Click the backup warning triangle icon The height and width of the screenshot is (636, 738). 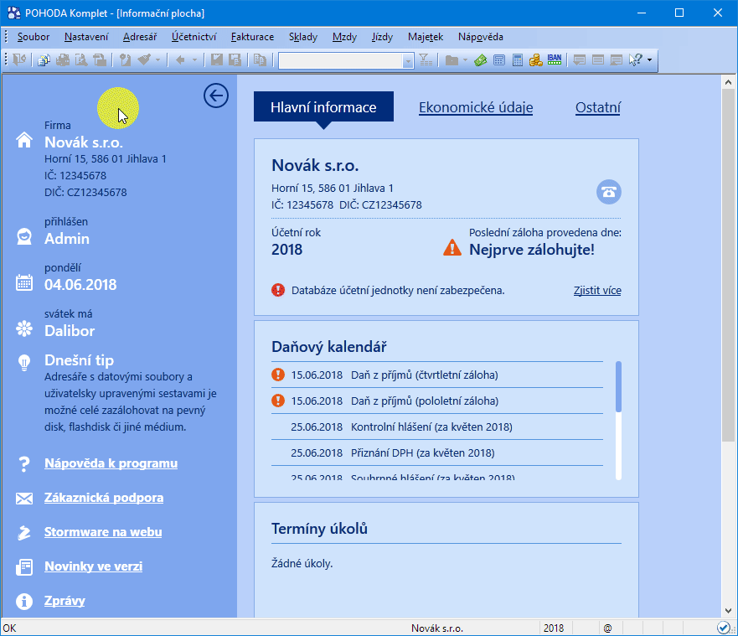pos(452,248)
